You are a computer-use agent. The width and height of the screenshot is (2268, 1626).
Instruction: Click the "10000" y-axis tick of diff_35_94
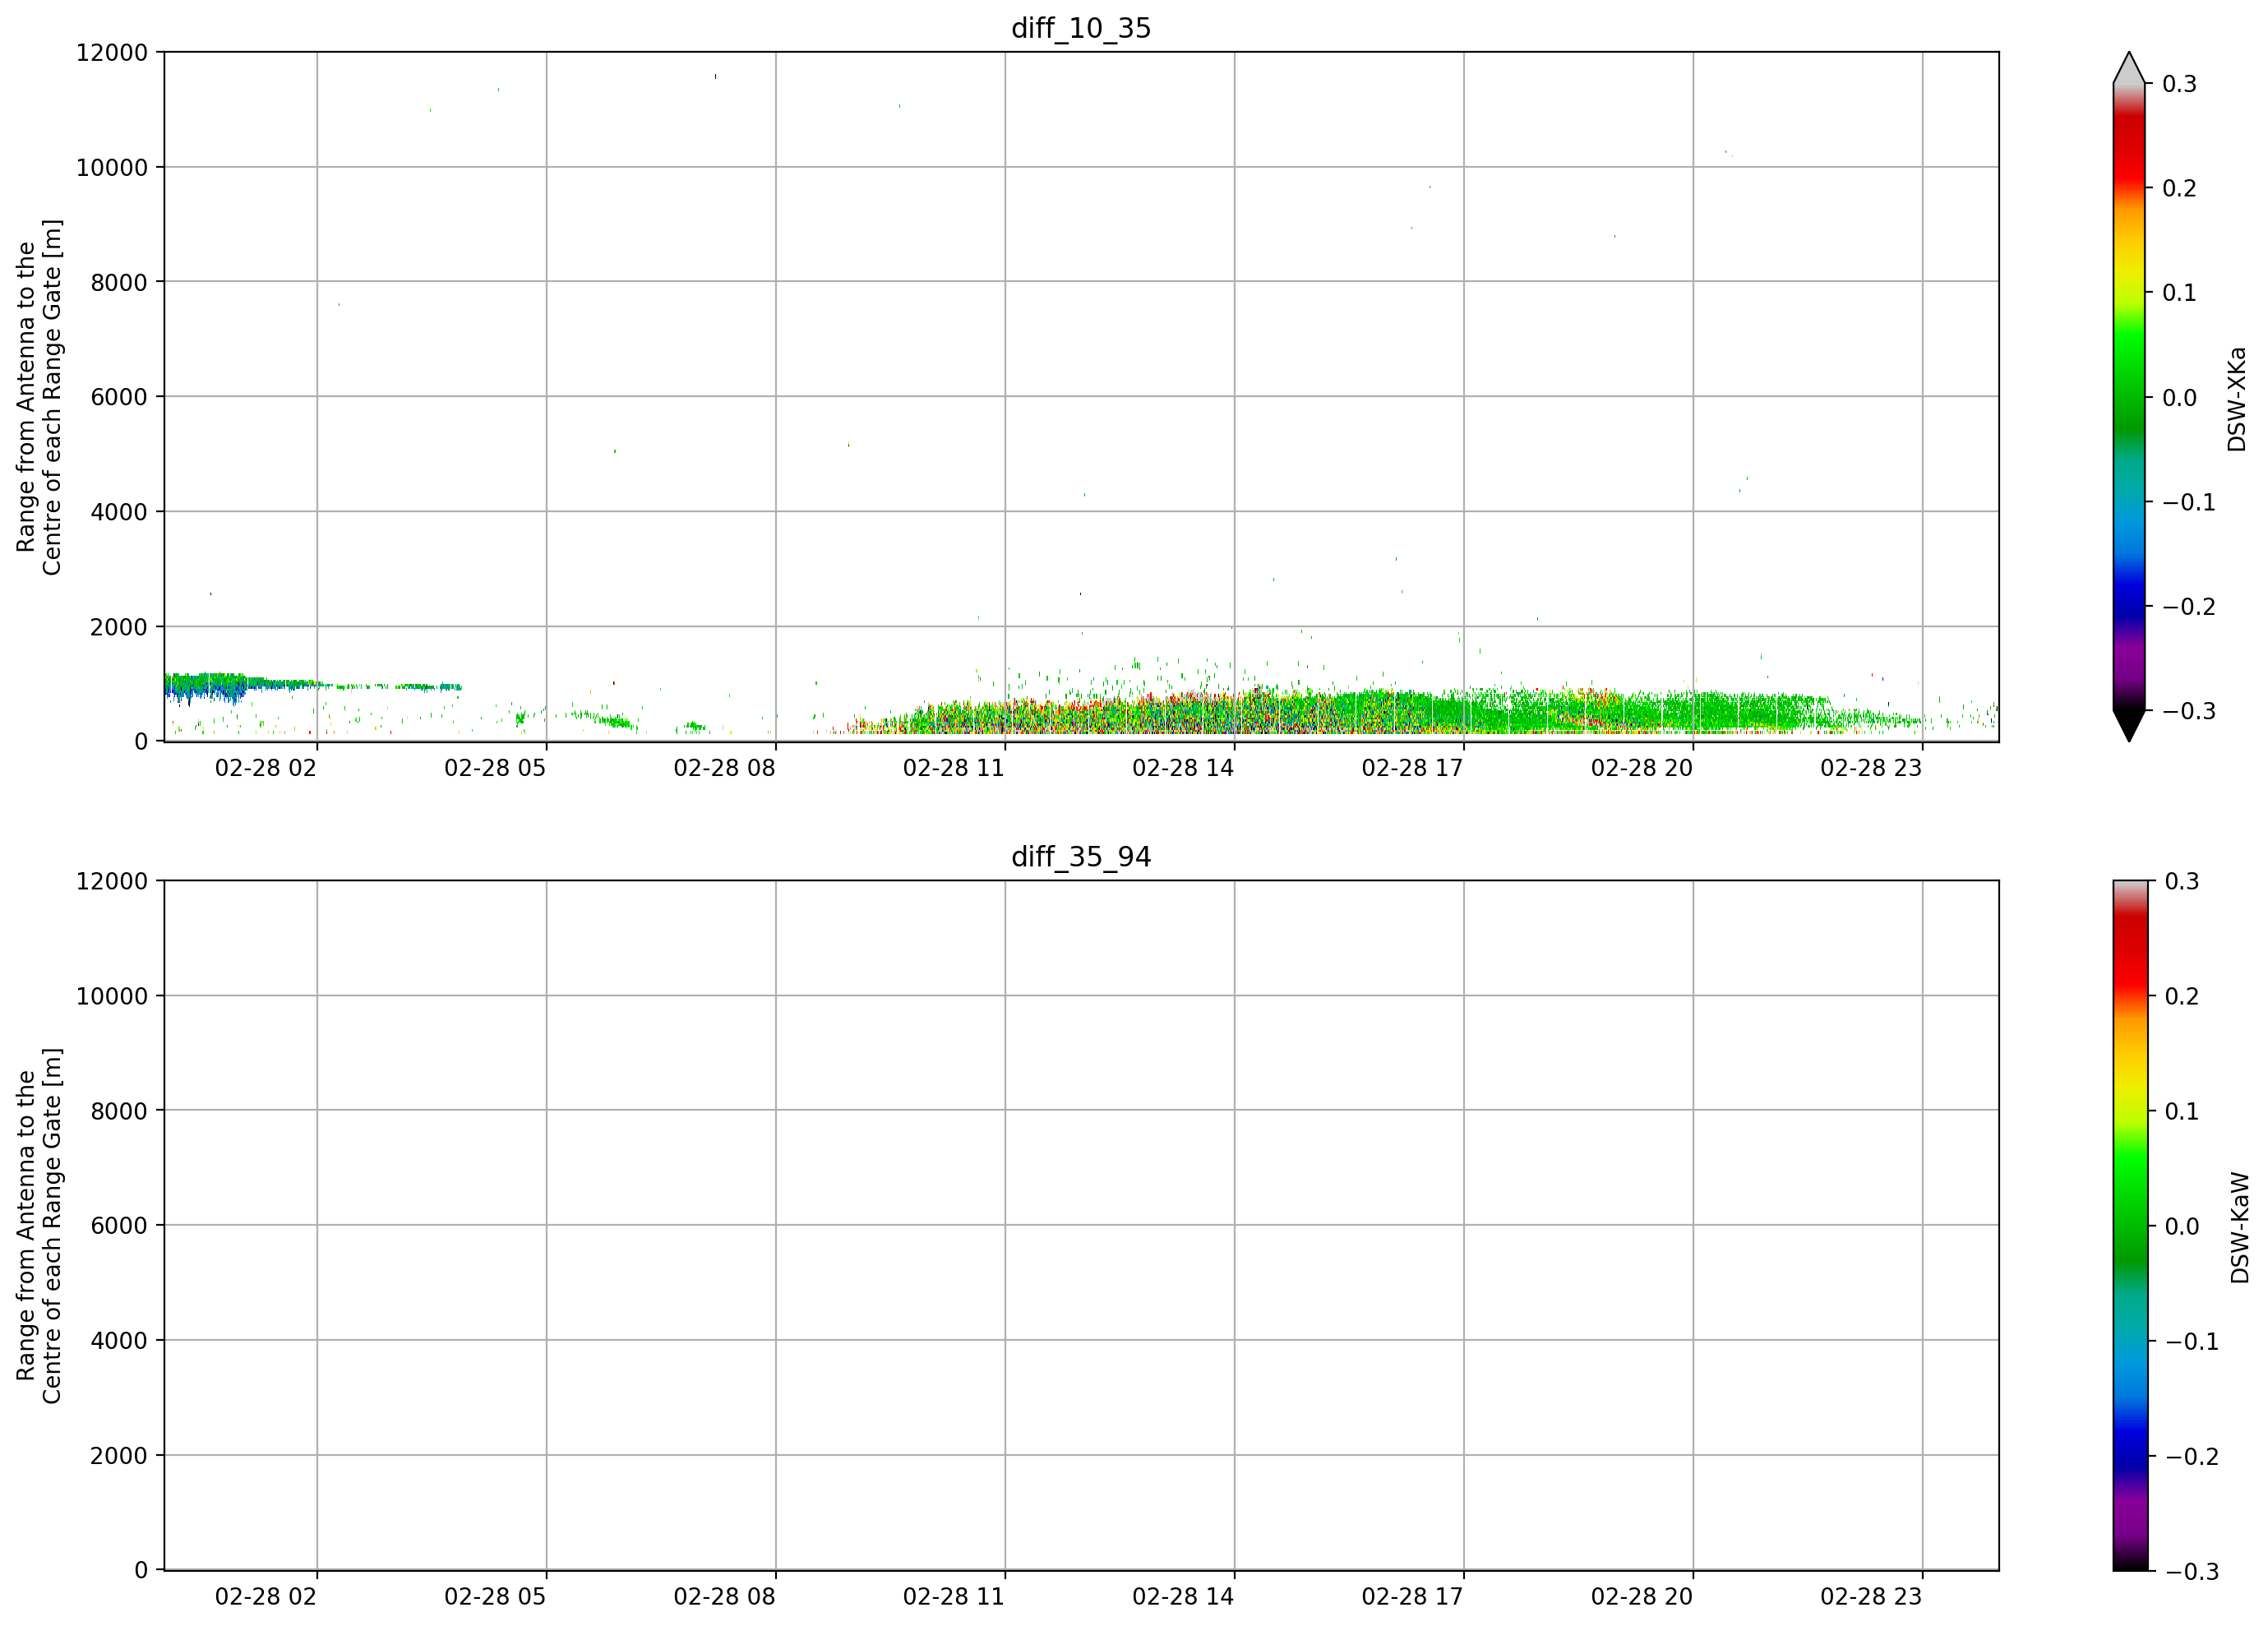[x=112, y=996]
